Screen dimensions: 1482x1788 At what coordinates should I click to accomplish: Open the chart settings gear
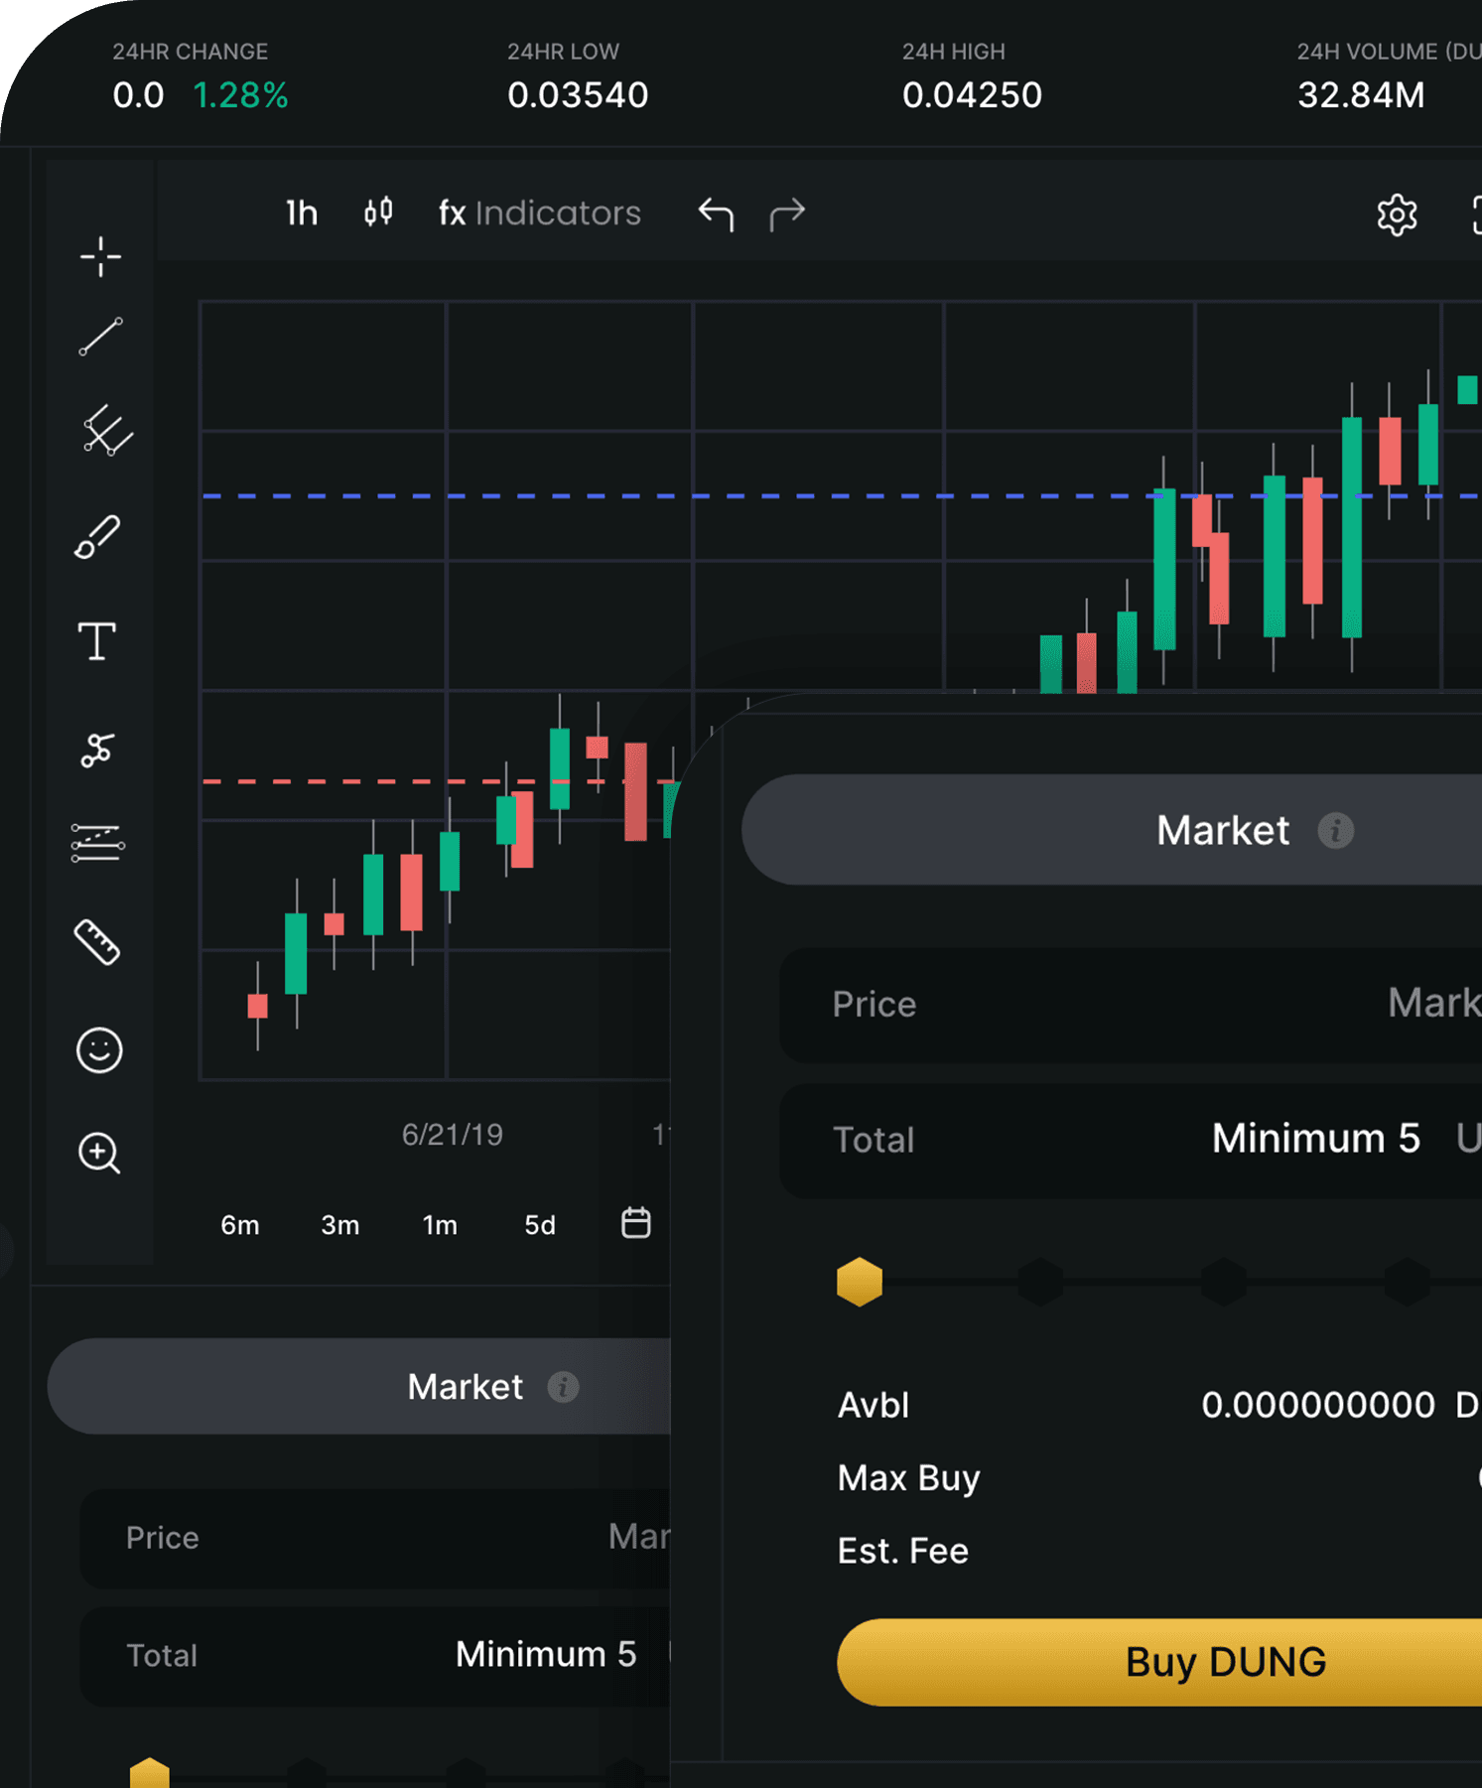tap(1397, 213)
